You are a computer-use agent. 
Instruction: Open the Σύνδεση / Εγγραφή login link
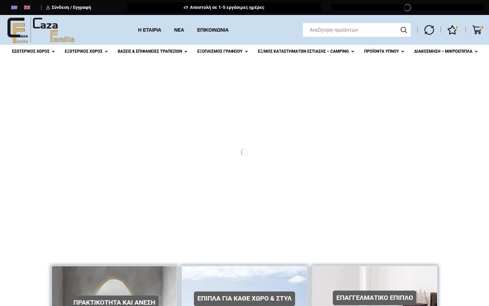(69, 7)
